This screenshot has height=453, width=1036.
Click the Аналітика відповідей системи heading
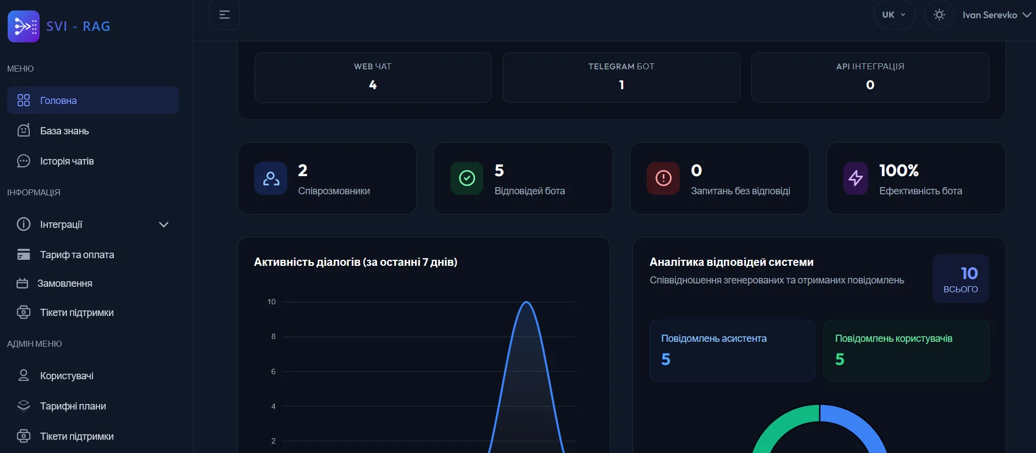tap(732, 262)
